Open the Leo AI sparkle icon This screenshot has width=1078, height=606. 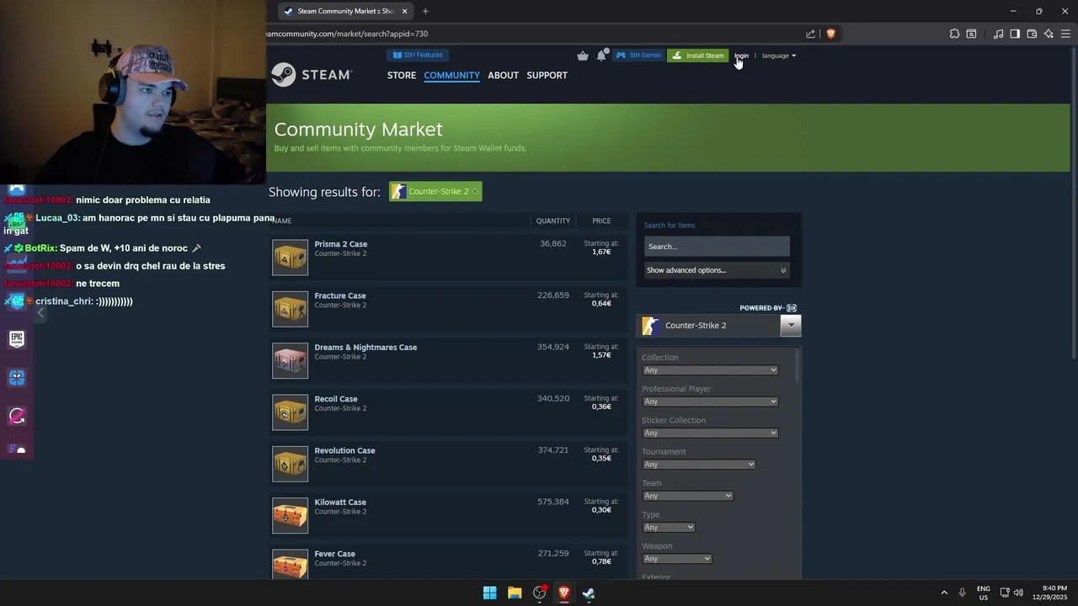click(x=1049, y=34)
